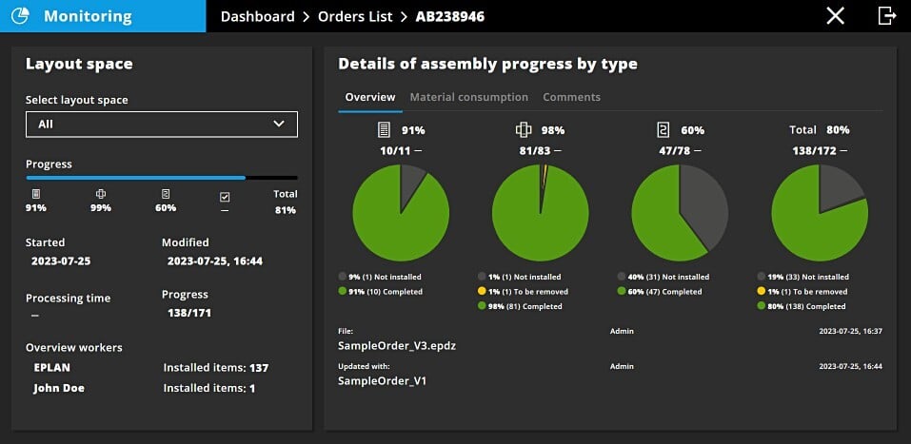
Task: Go to the Comments tab
Action: [571, 97]
